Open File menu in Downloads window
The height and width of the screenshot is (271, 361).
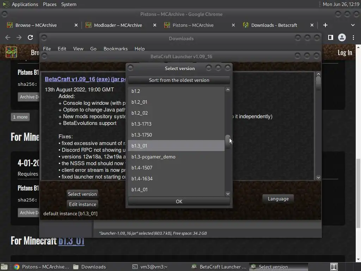(47, 49)
